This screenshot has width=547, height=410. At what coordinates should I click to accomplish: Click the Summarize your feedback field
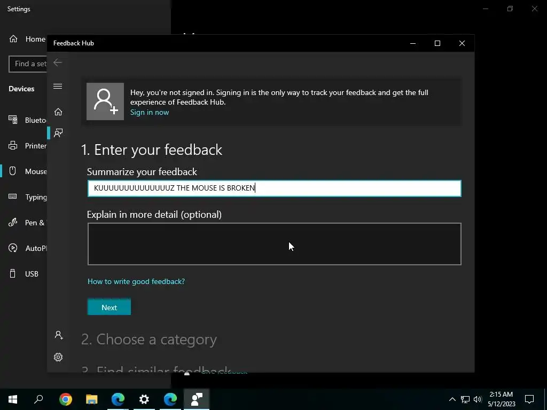pos(274,188)
